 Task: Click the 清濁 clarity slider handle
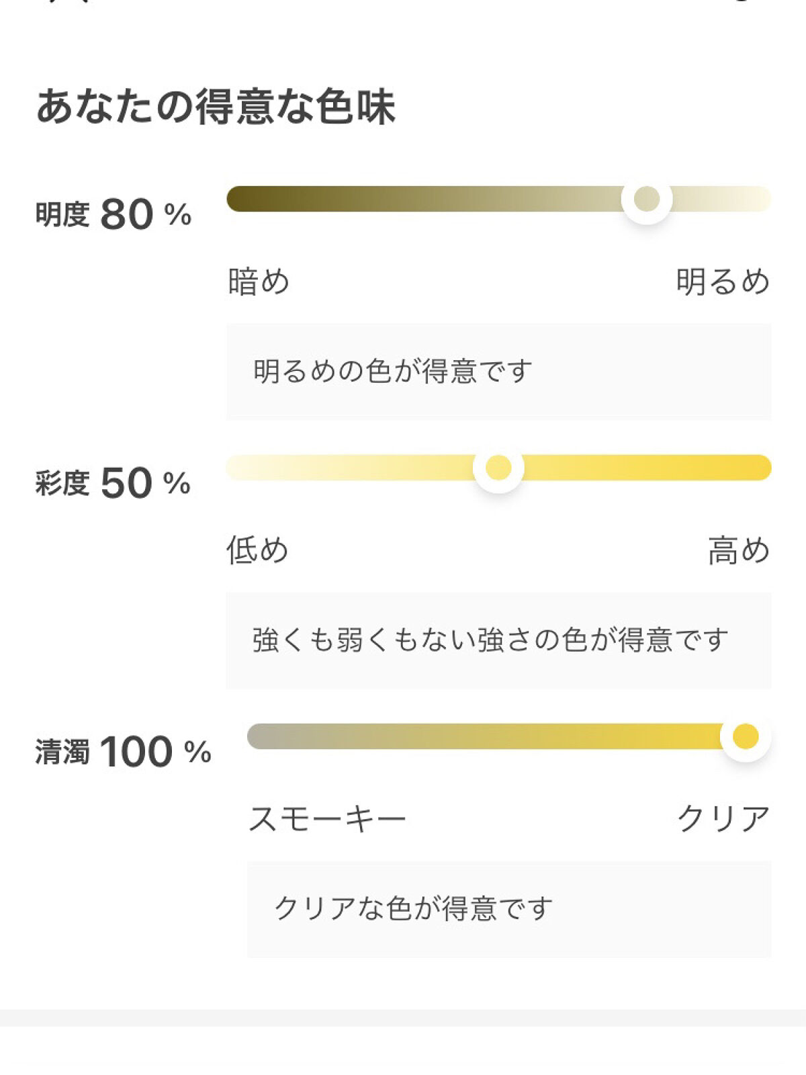745,736
